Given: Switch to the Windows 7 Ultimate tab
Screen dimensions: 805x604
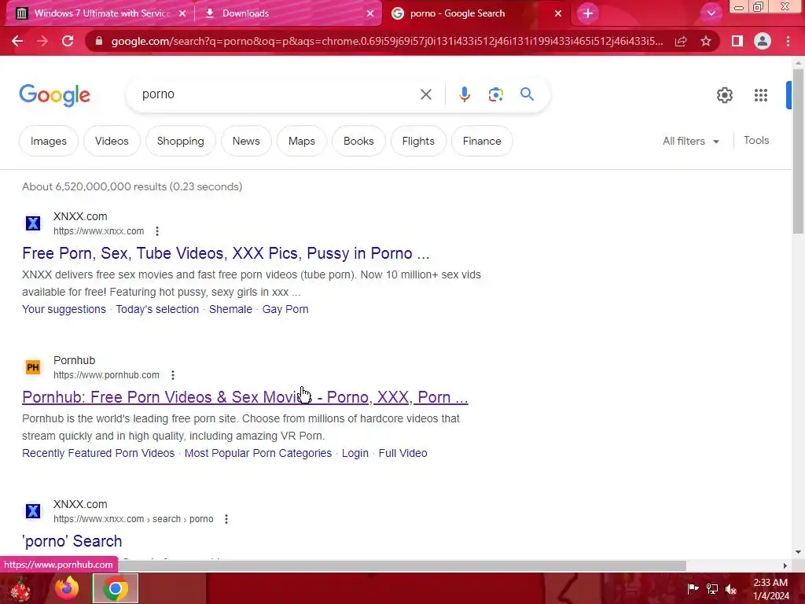Looking at the screenshot, I should (97, 13).
